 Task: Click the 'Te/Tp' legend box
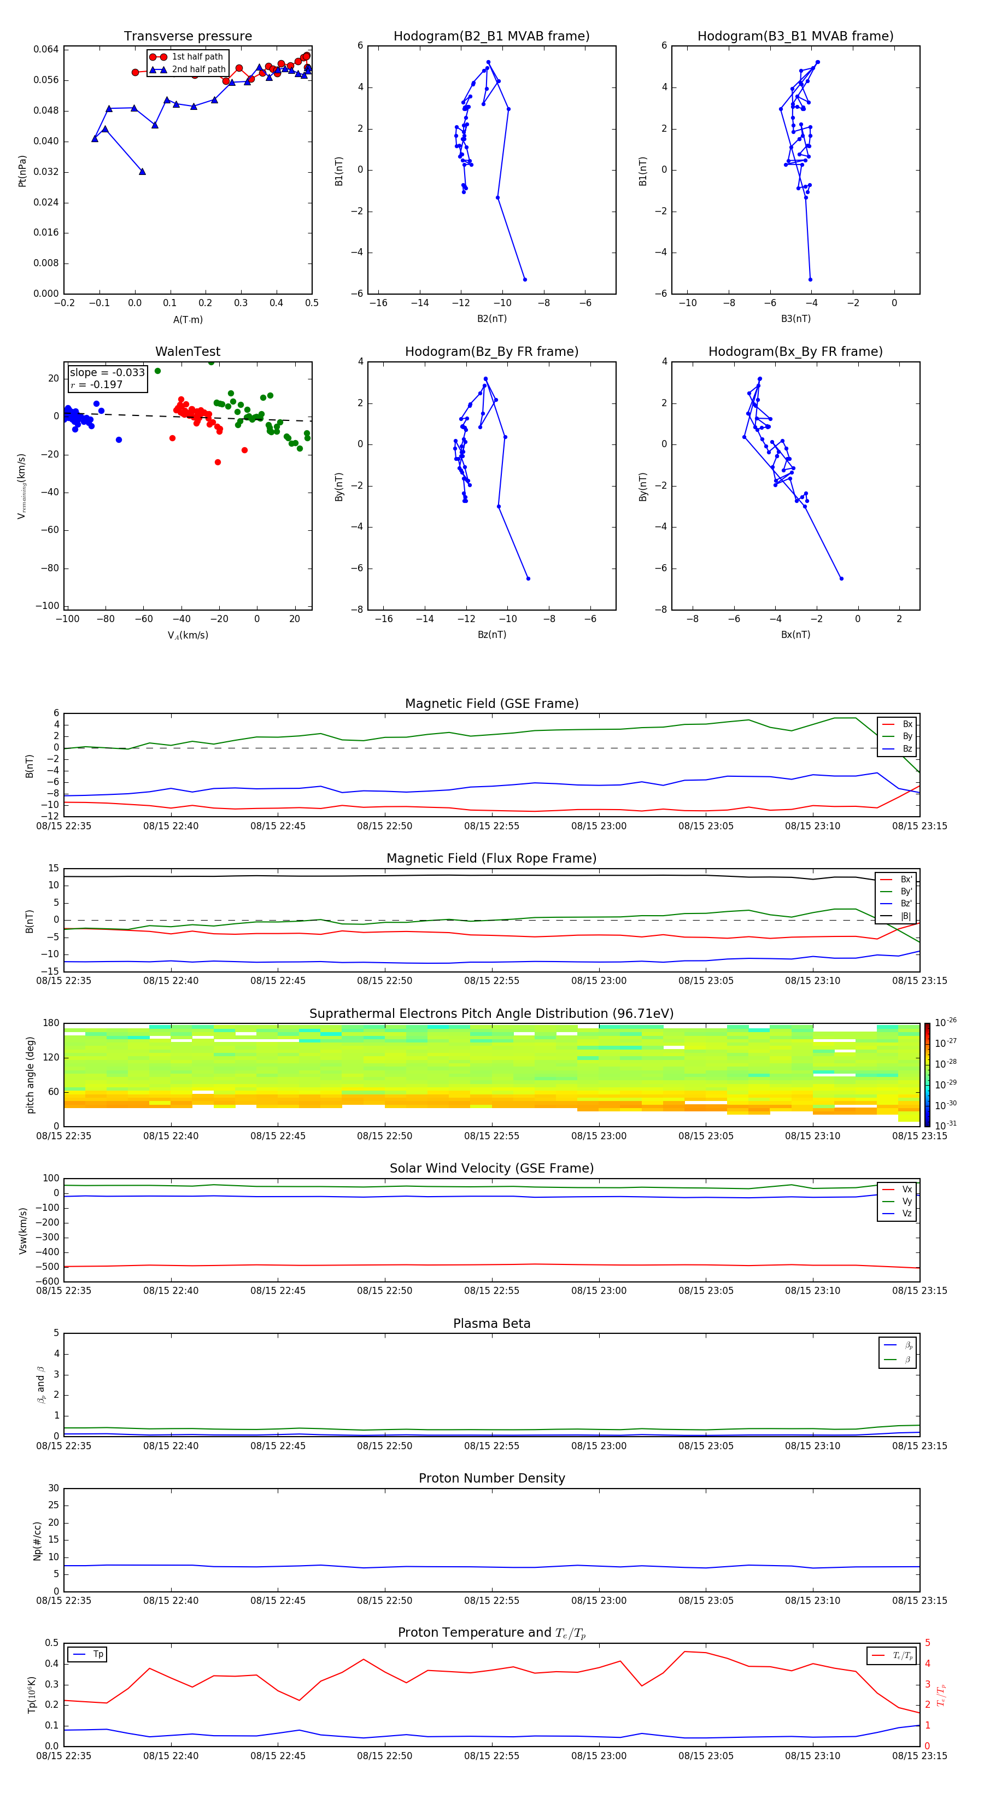click(892, 1655)
